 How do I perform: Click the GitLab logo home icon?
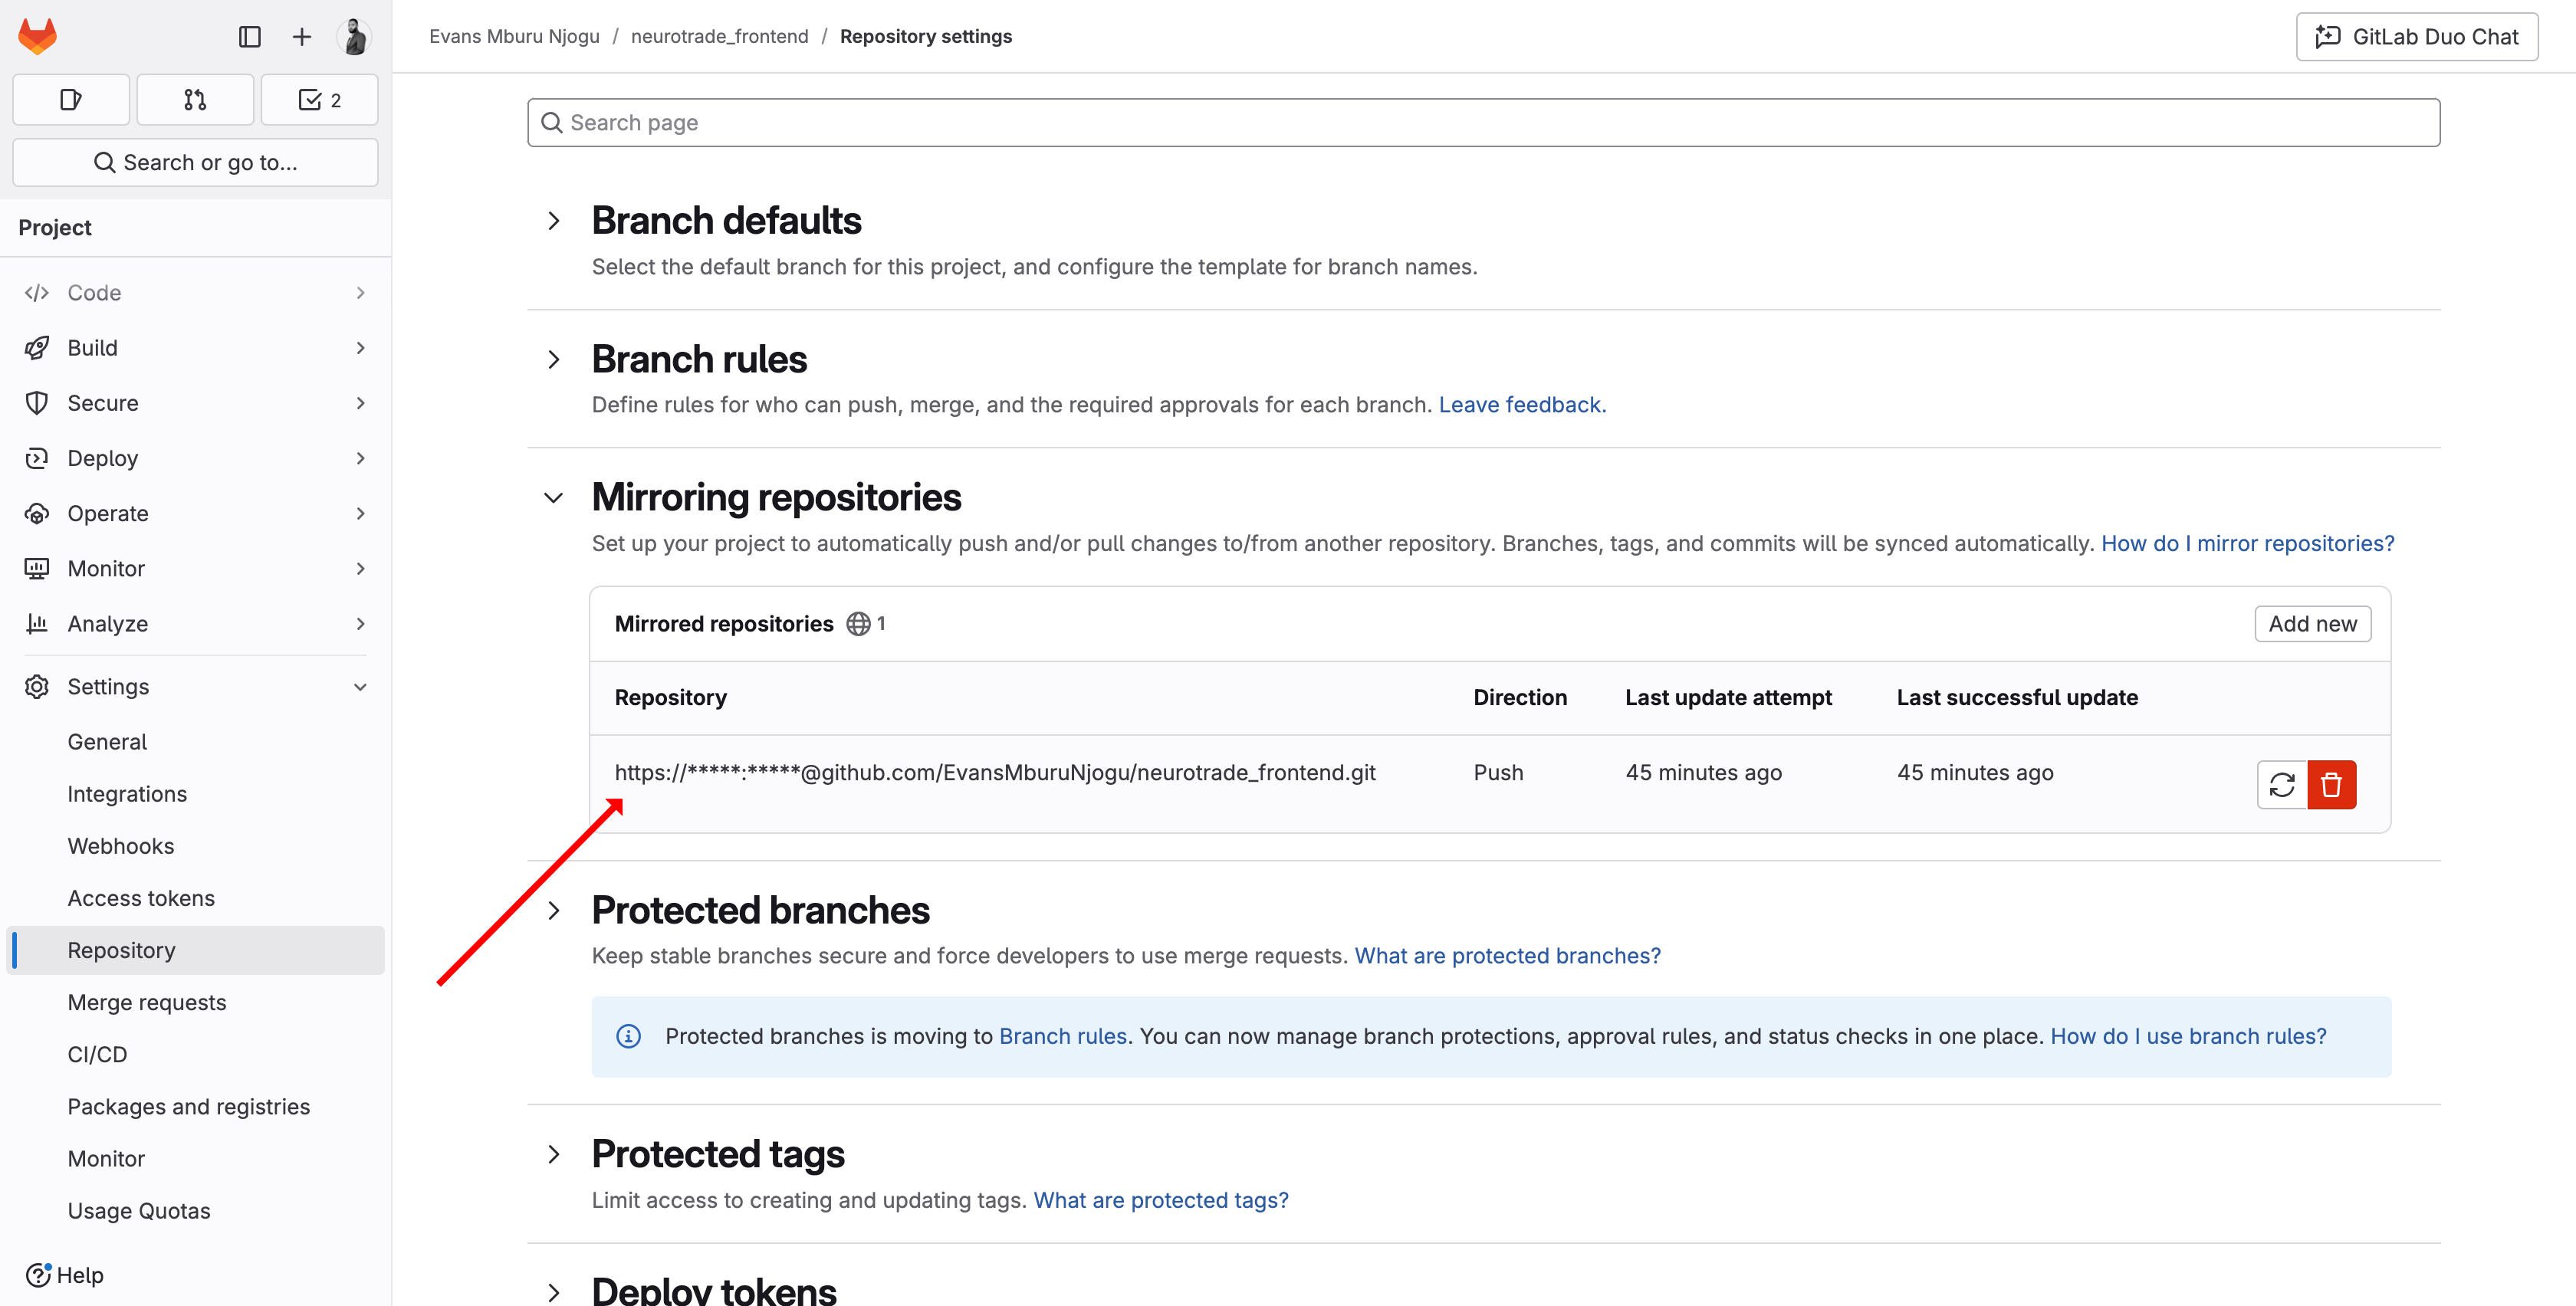(x=38, y=37)
